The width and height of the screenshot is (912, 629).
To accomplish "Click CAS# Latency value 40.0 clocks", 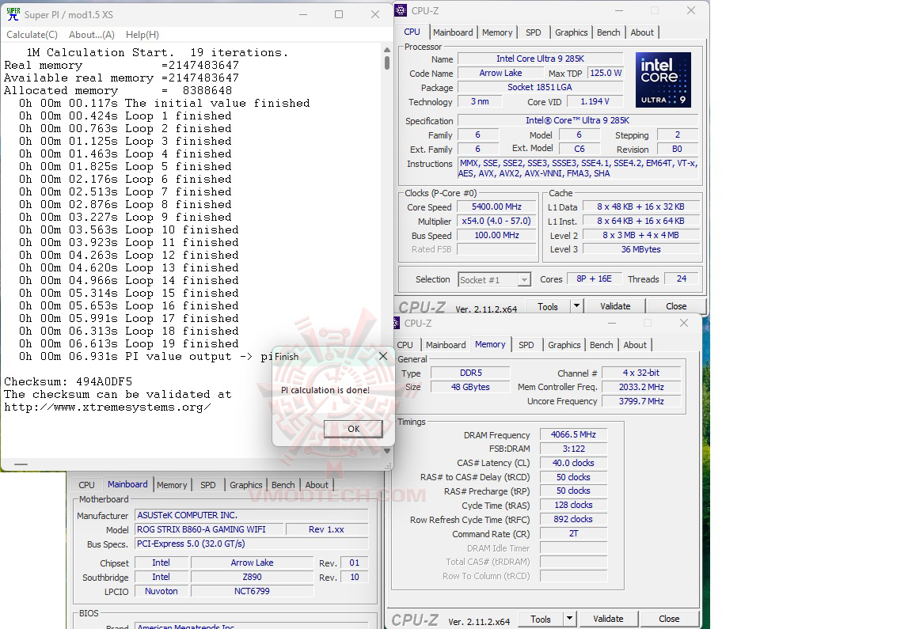I will pos(573,463).
